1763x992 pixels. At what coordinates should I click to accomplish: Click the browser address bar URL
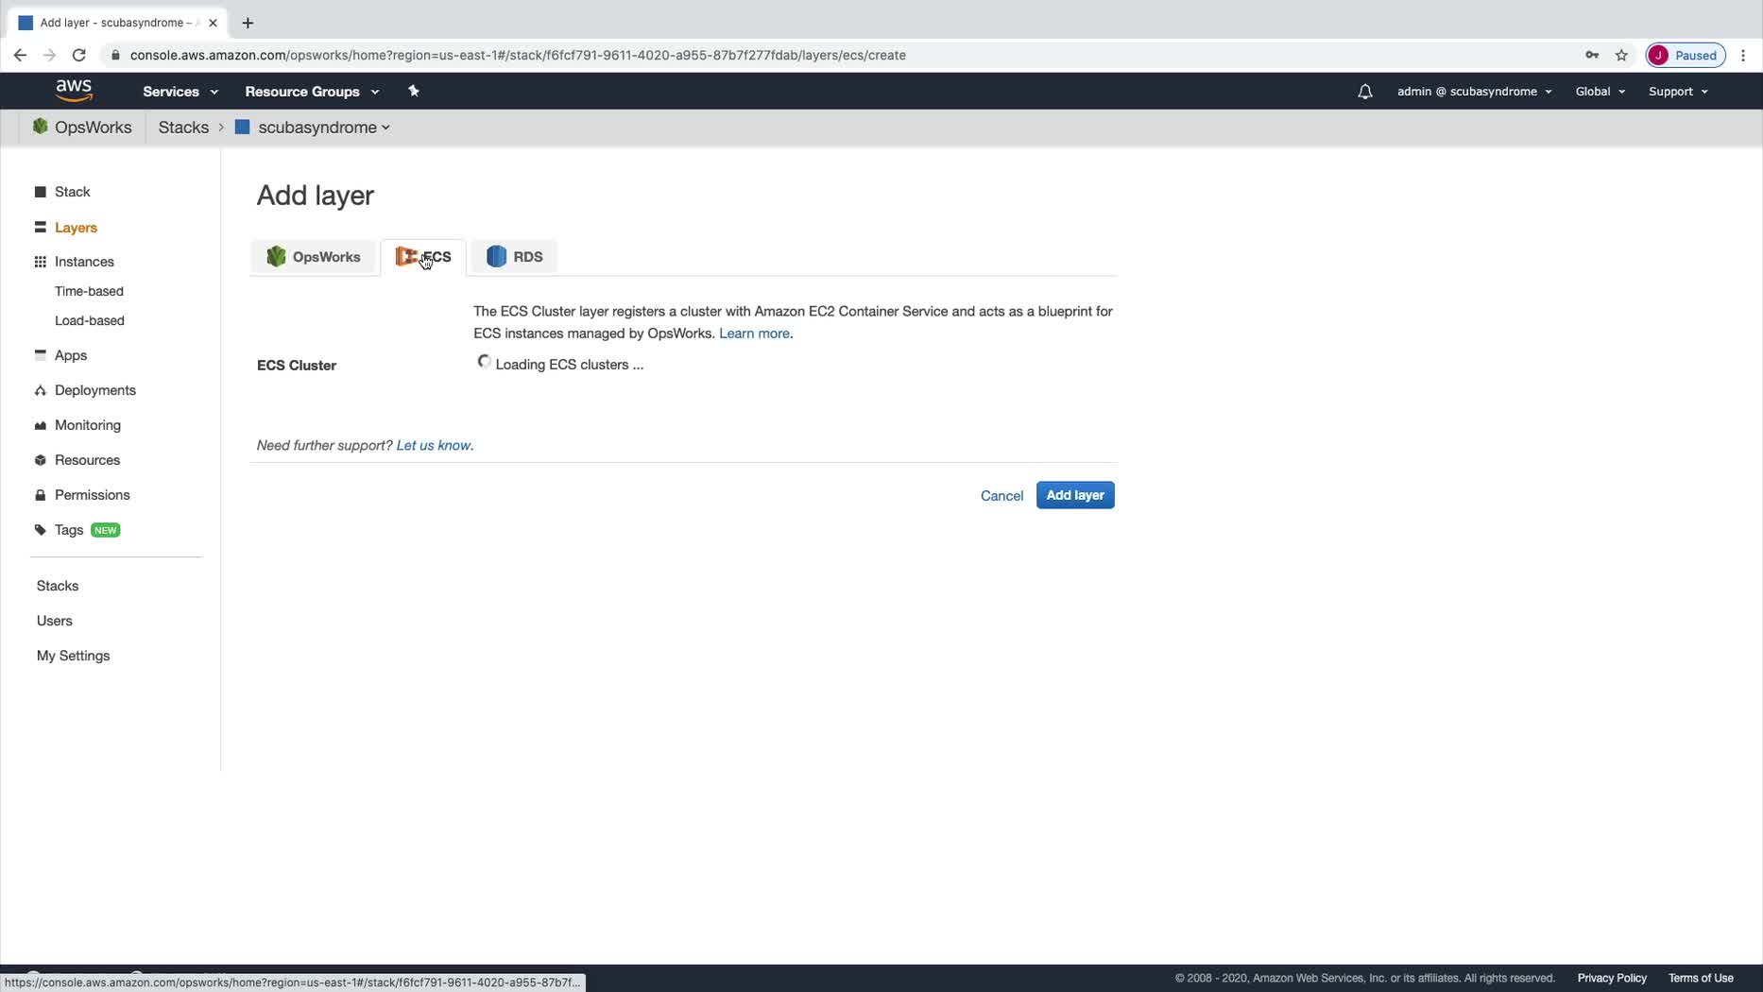[518, 55]
